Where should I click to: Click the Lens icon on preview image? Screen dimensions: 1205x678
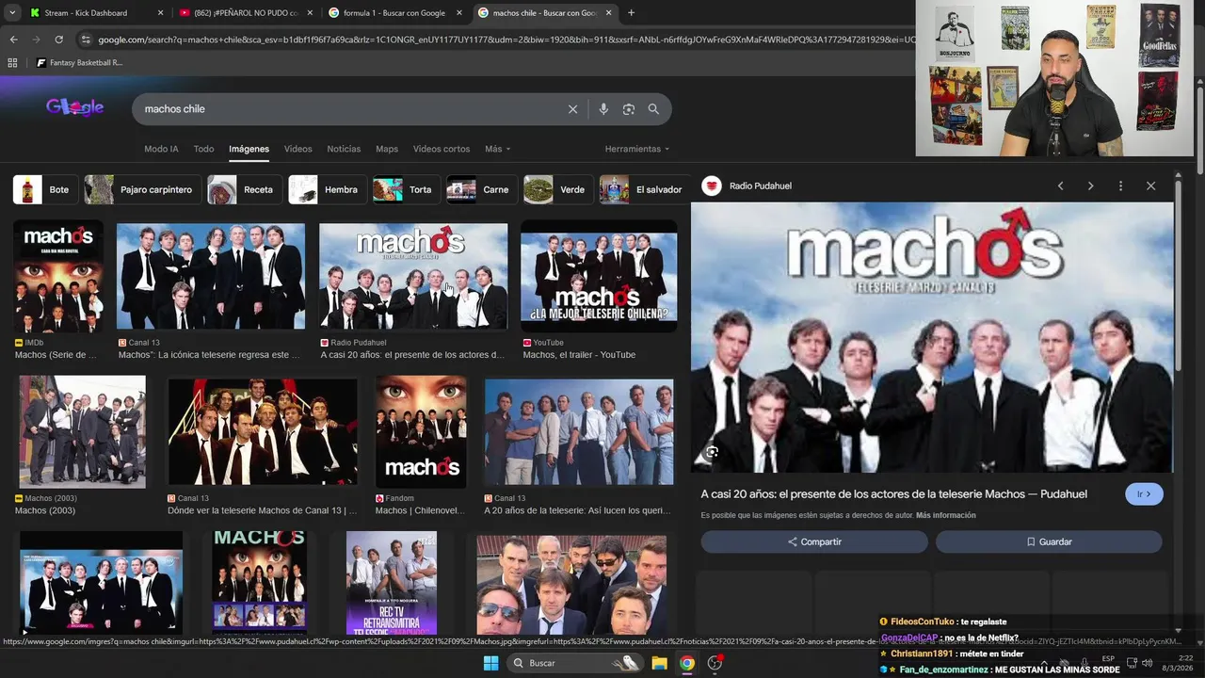tap(712, 452)
